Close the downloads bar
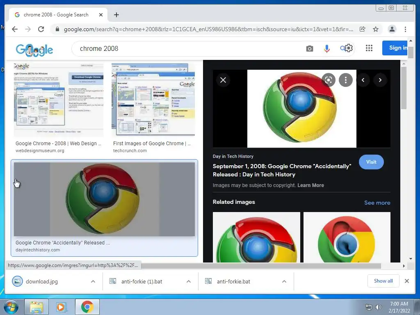Viewport: 420px width, 315px height. (406, 281)
